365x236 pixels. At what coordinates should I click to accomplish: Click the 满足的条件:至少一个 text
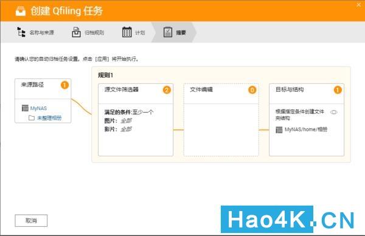[129, 112]
